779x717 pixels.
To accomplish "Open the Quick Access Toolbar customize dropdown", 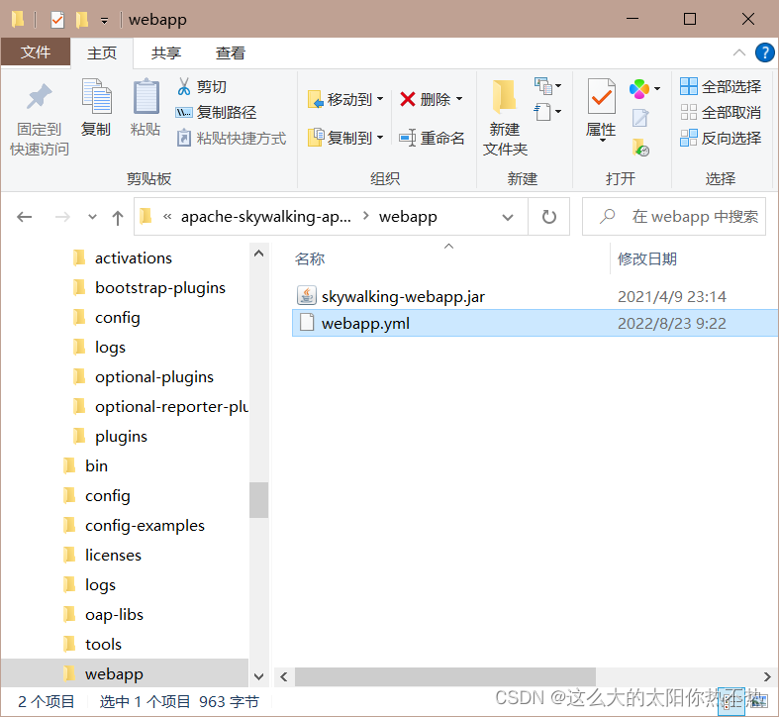I will [x=104, y=21].
